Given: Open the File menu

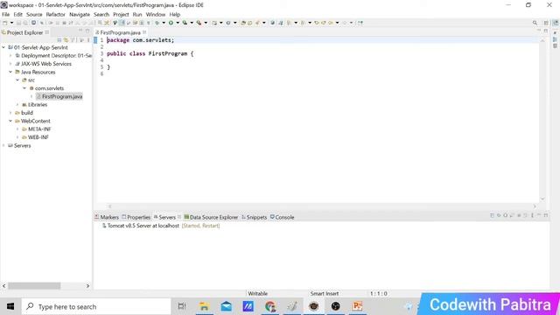Looking at the screenshot, I should pyautogui.click(x=6, y=14).
